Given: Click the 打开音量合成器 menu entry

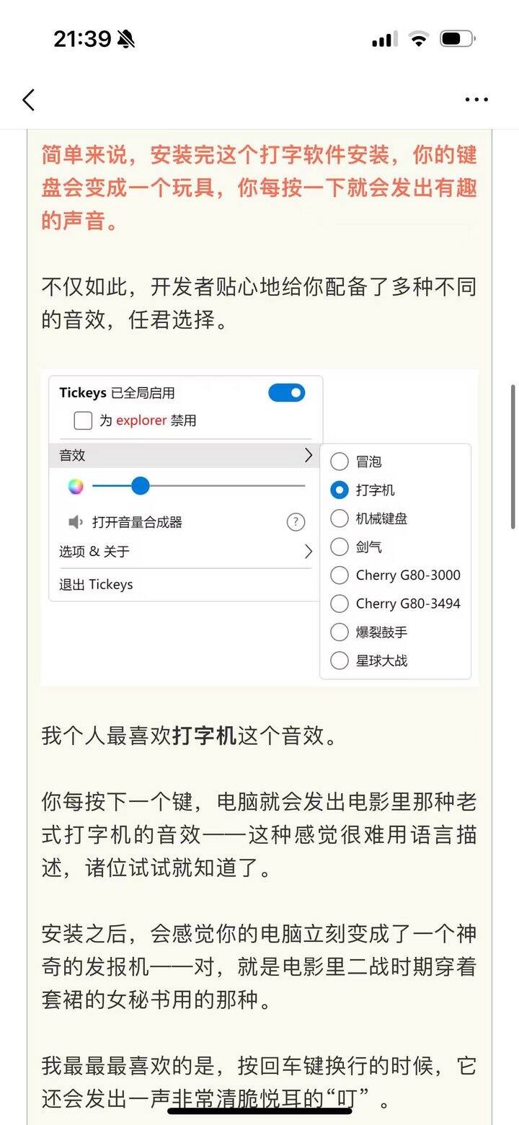Looking at the screenshot, I should pyautogui.click(x=137, y=522).
